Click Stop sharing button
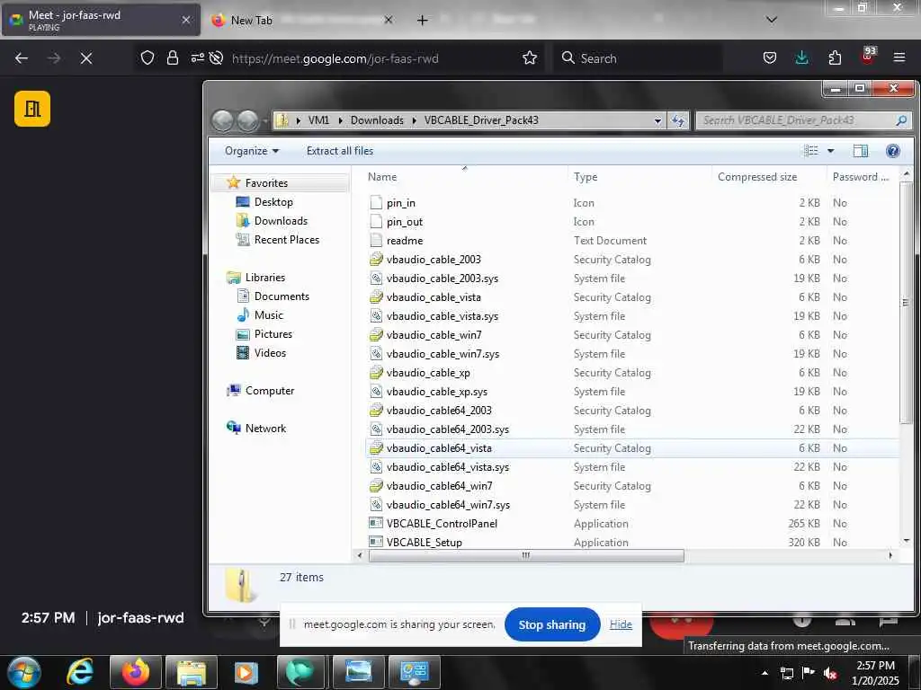The height and width of the screenshot is (690, 921). [x=552, y=625]
